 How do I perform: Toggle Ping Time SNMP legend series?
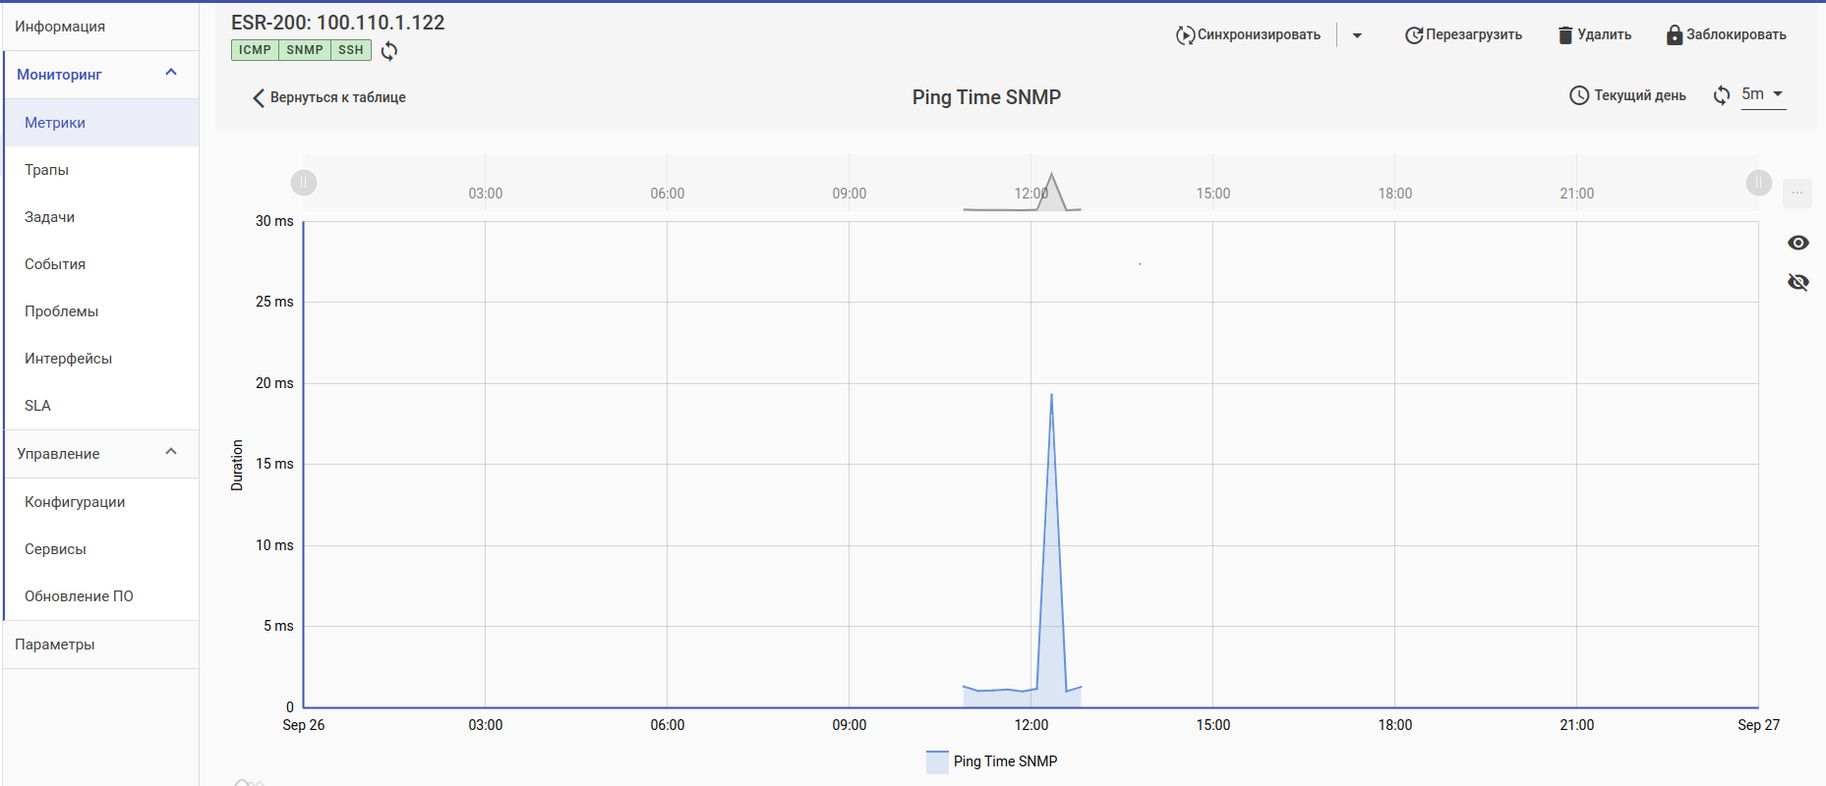992,761
